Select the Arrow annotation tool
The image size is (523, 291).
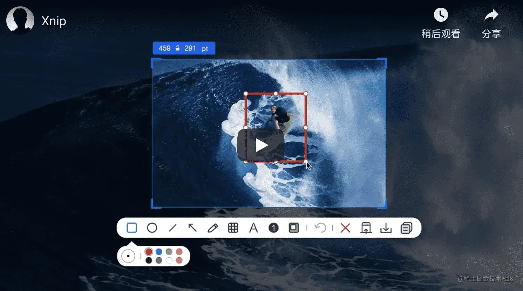point(192,228)
